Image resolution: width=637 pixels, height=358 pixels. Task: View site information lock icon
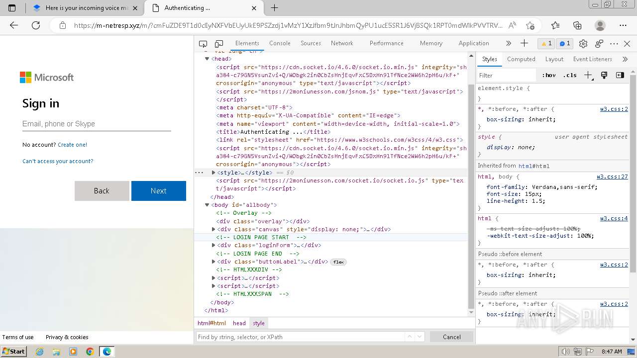62,25
